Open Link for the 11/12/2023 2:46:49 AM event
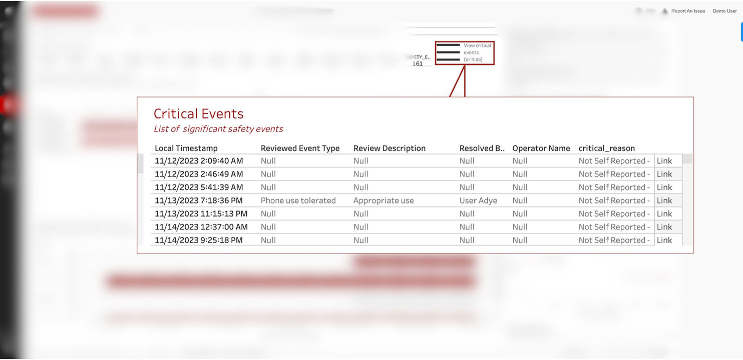The width and height of the screenshot is (743, 360). (x=664, y=174)
